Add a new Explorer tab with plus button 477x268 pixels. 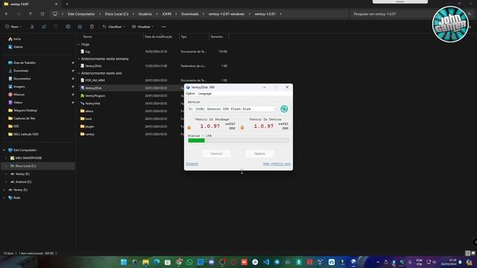coord(67,4)
